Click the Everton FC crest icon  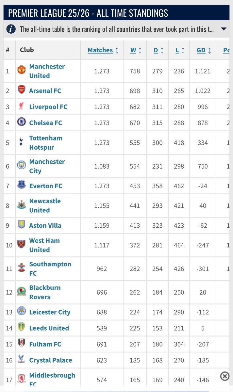coord(21,186)
